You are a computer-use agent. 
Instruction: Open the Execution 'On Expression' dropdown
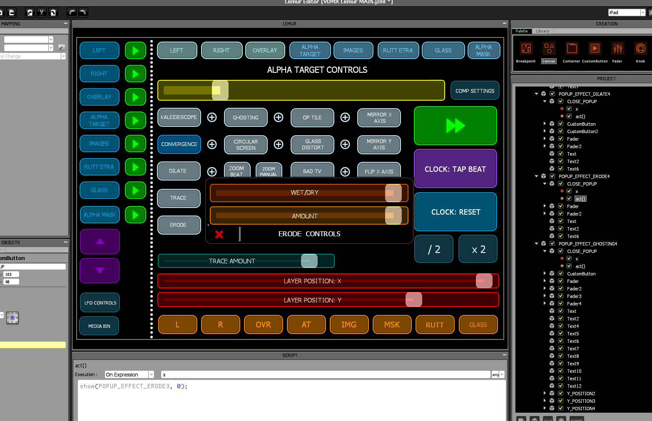[x=151, y=375]
